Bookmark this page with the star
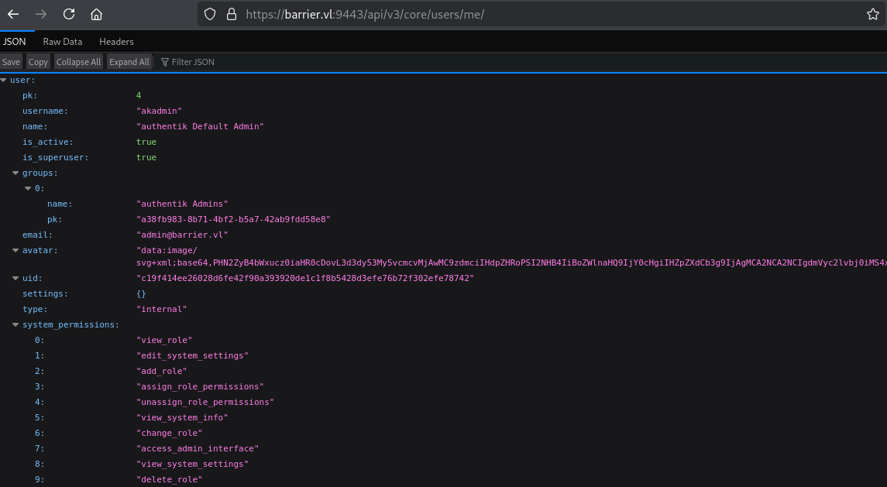 click(873, 14)
